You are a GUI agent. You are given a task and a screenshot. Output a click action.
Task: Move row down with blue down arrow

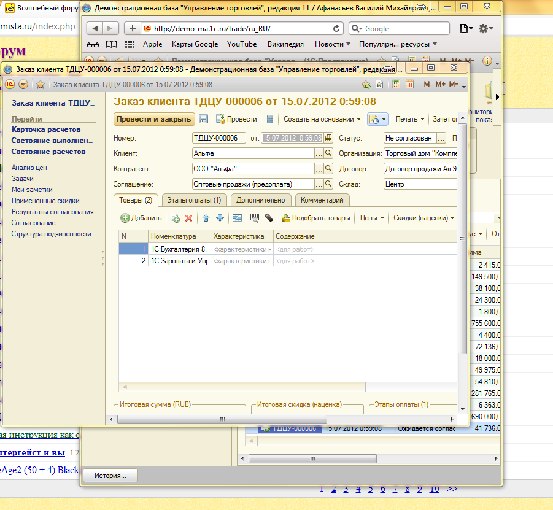(220, 218)
